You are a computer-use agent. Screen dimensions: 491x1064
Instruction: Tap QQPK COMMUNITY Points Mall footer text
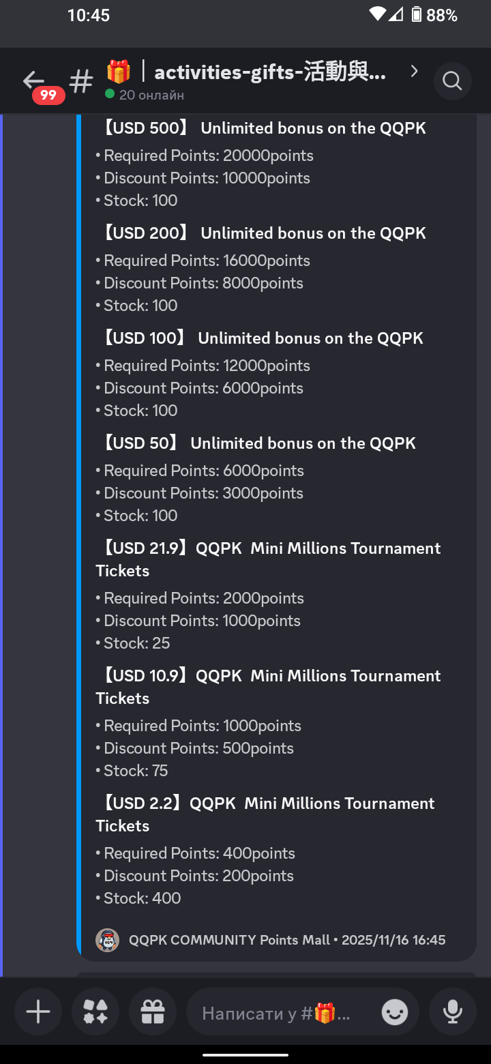point(286,940)
